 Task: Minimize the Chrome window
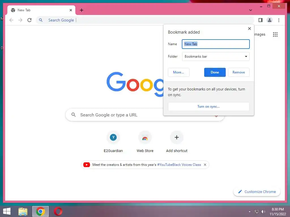[x=261, y=6]
